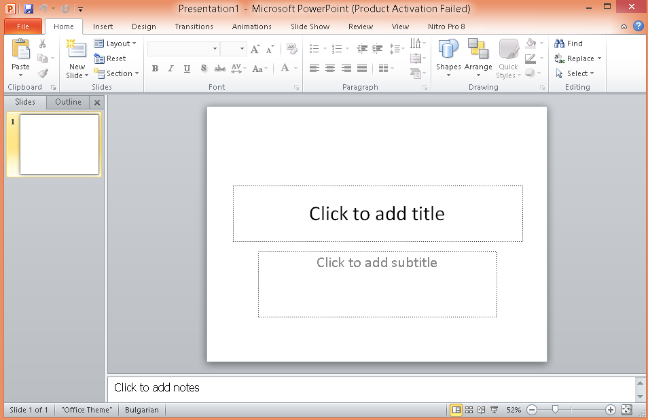The image size is (648, 420).
Task: Select the Format Painter brush icon
Action: [x=43, y=73]
